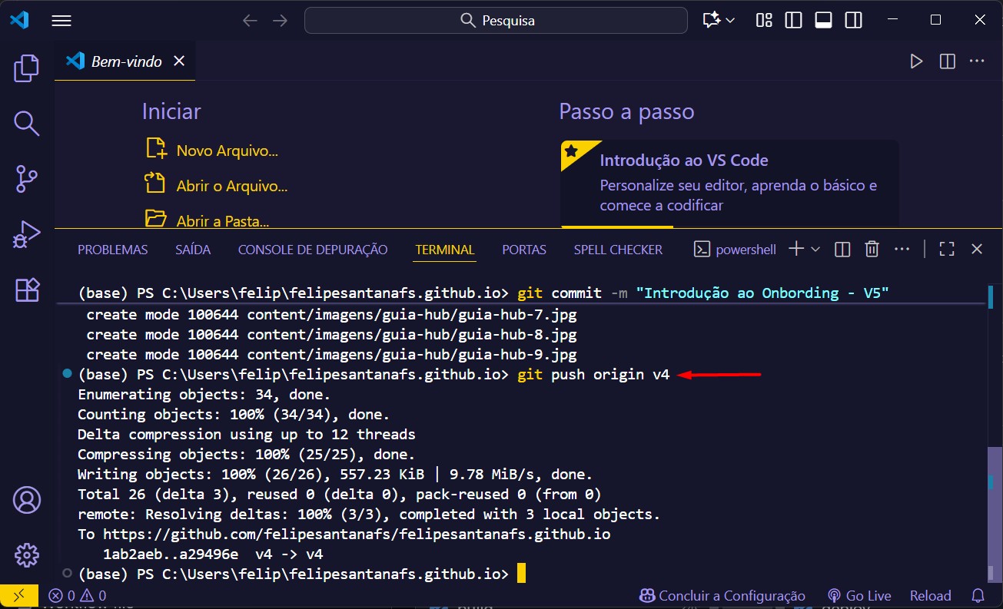1003x609 pixels.
Task: Open the Source Control view
Action: coord(27,179)
